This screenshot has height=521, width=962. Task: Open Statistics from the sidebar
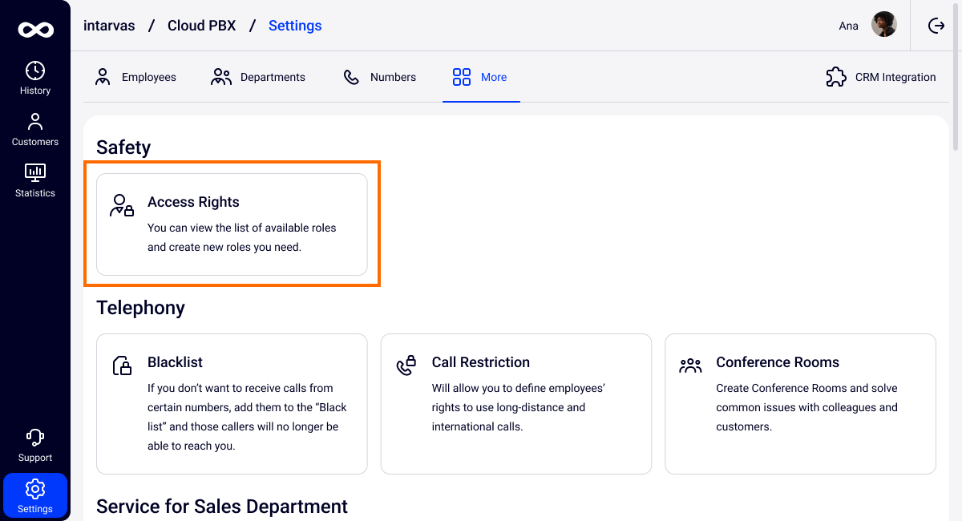click(35, 181)
